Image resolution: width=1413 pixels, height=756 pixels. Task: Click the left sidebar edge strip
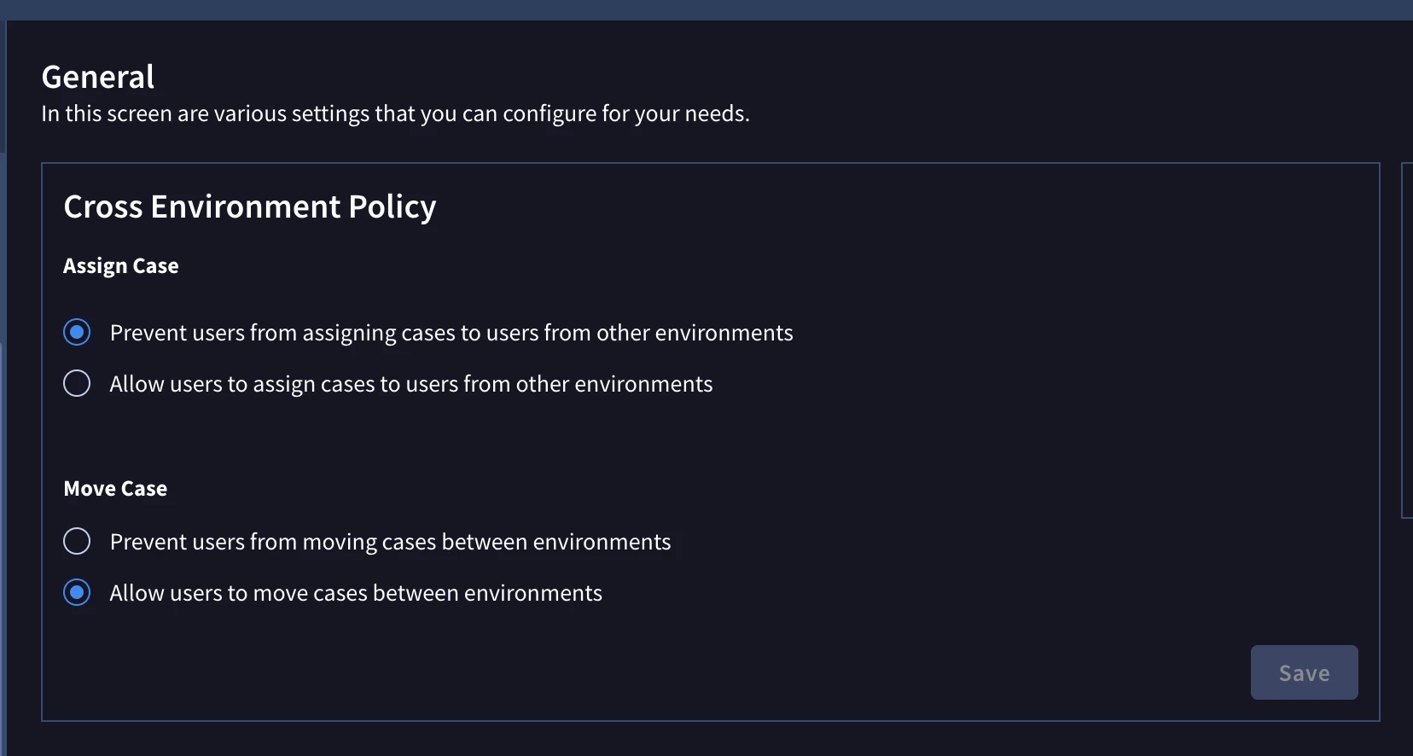coord(3,388)
